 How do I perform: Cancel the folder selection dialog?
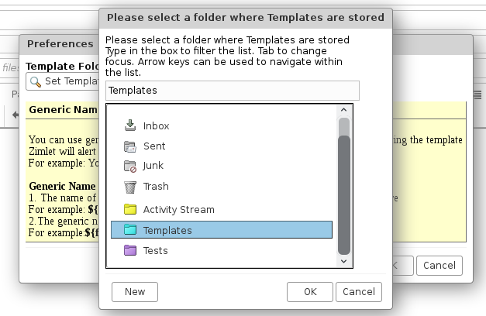click(359, 291)
